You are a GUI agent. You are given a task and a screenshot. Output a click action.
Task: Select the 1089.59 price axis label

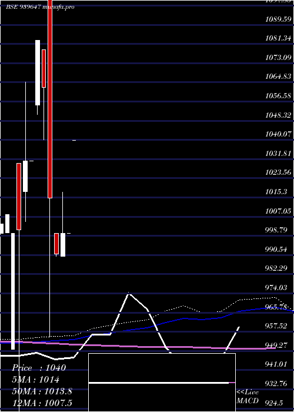point(278,19)
